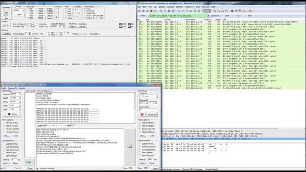This screenshot has width=306, height=172.
Task: Open Wireshark preferences toolbar icon
Action: point(244,11)
